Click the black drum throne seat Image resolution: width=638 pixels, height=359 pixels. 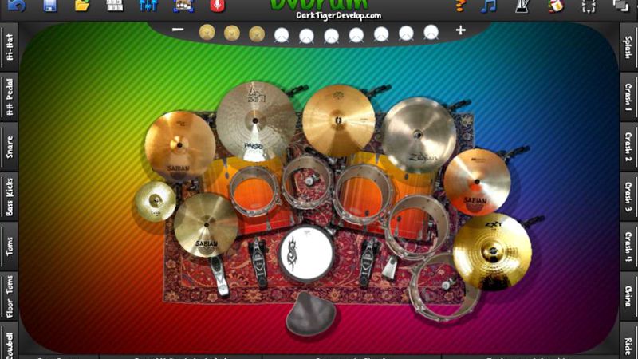(311, 314)
